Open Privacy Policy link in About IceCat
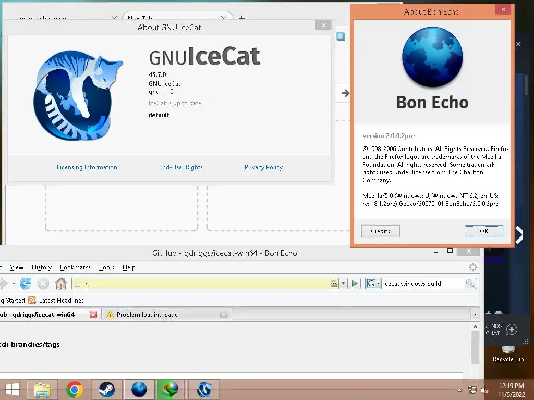Image resolution: width=534 pixels, height=400 pixels. coord(263,167)
